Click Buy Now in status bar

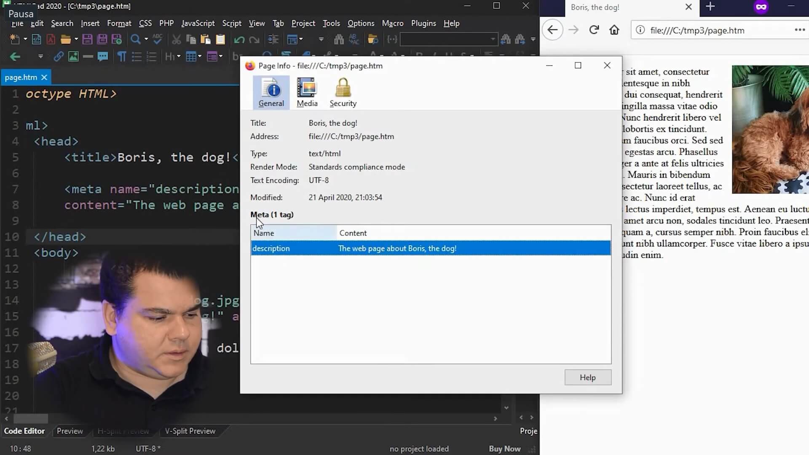click(504, 449)
